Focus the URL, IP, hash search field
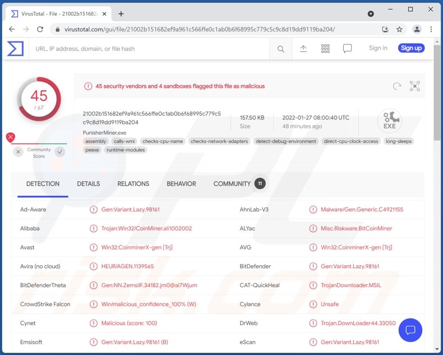 (149, 49)
